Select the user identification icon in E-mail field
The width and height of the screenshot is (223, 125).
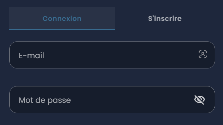click(203, 54)
